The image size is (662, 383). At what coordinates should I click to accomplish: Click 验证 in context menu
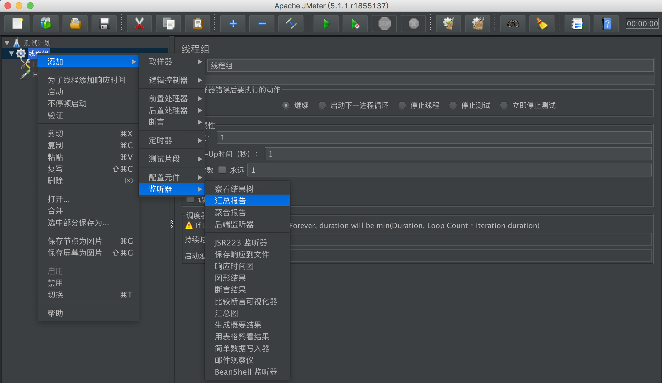point(88,115)
